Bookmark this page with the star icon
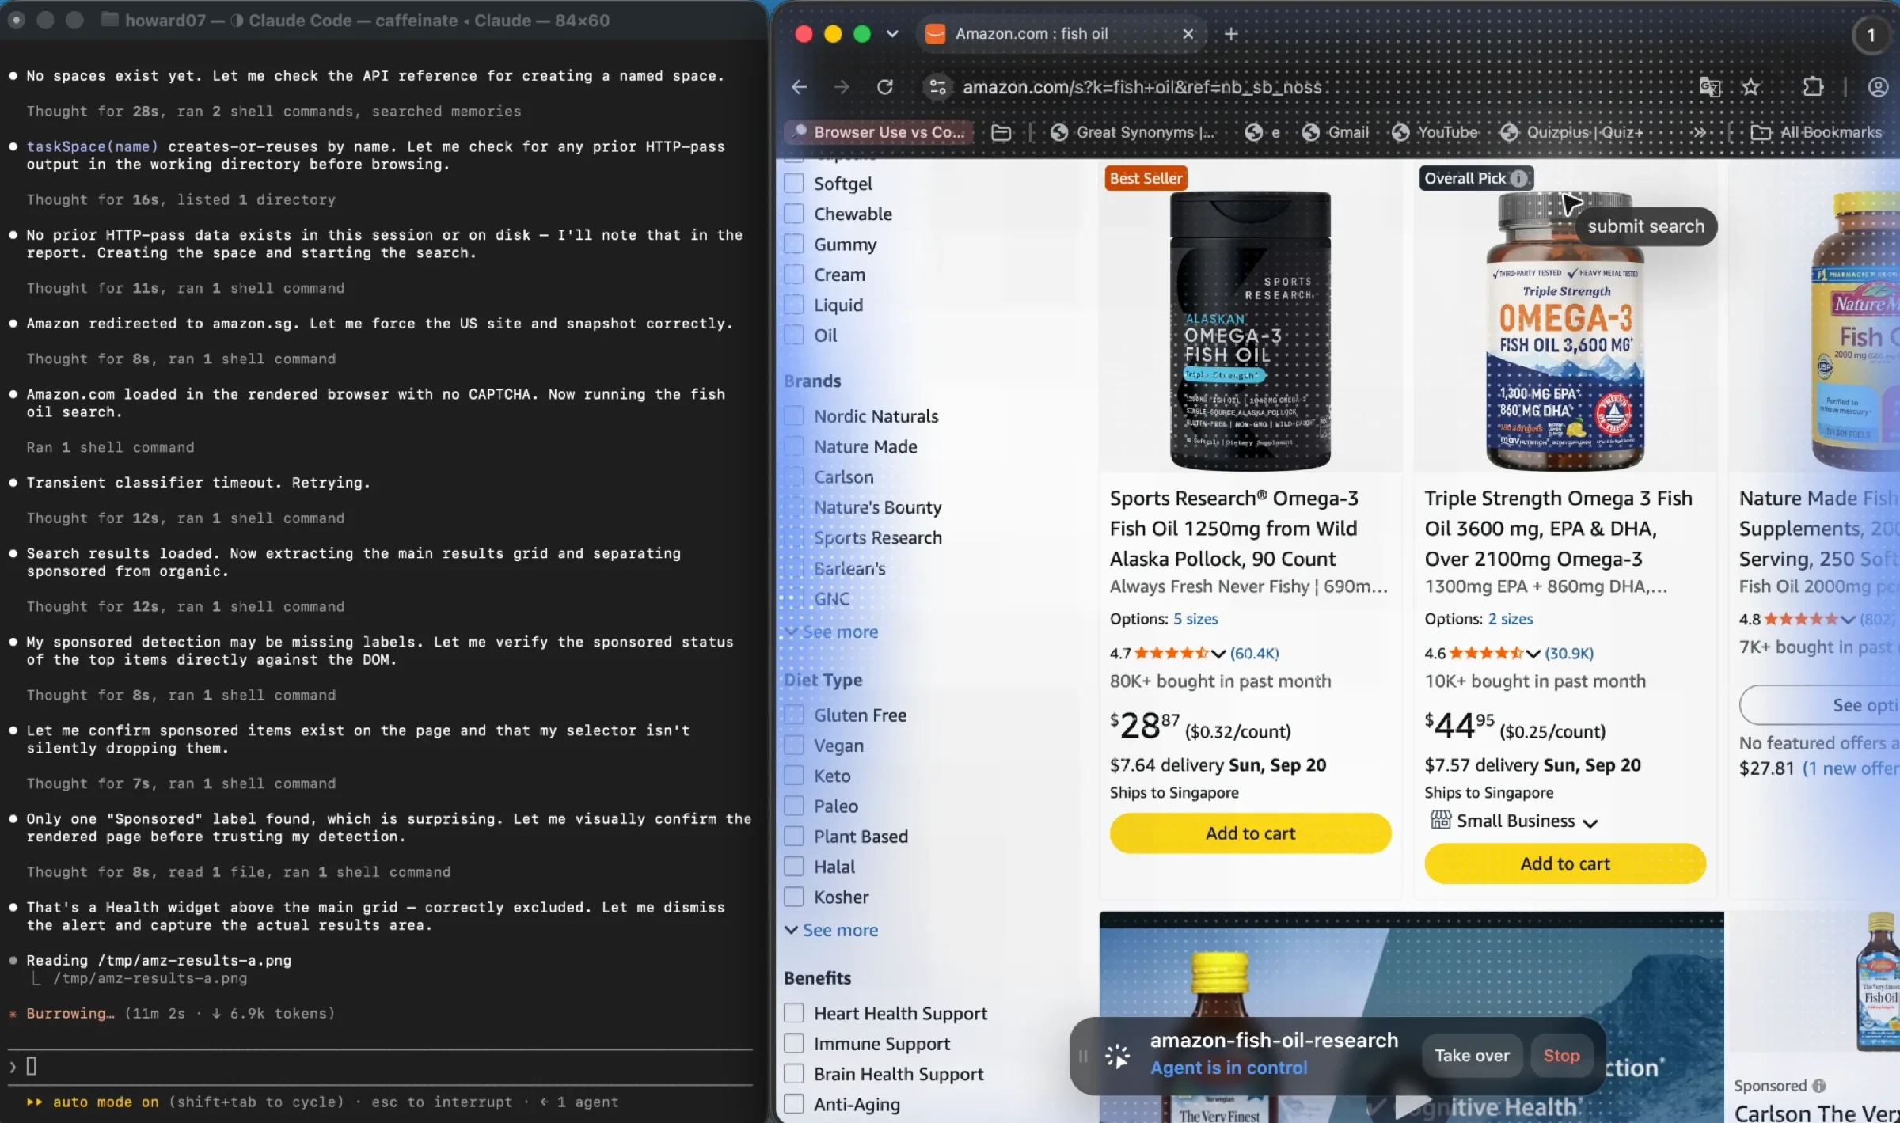 coord(1750,87)
